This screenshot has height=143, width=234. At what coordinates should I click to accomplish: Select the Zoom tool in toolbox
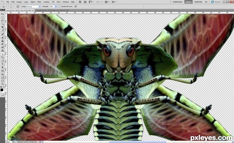(3, 84)
